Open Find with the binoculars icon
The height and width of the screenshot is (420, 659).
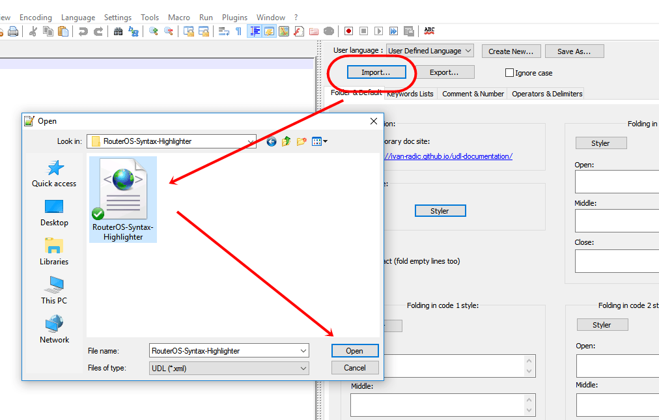(118, 31)
